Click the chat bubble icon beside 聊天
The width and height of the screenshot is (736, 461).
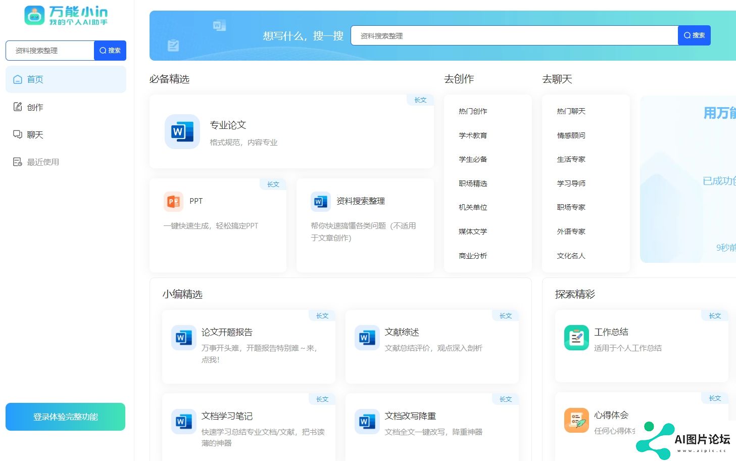coord(18,134)
